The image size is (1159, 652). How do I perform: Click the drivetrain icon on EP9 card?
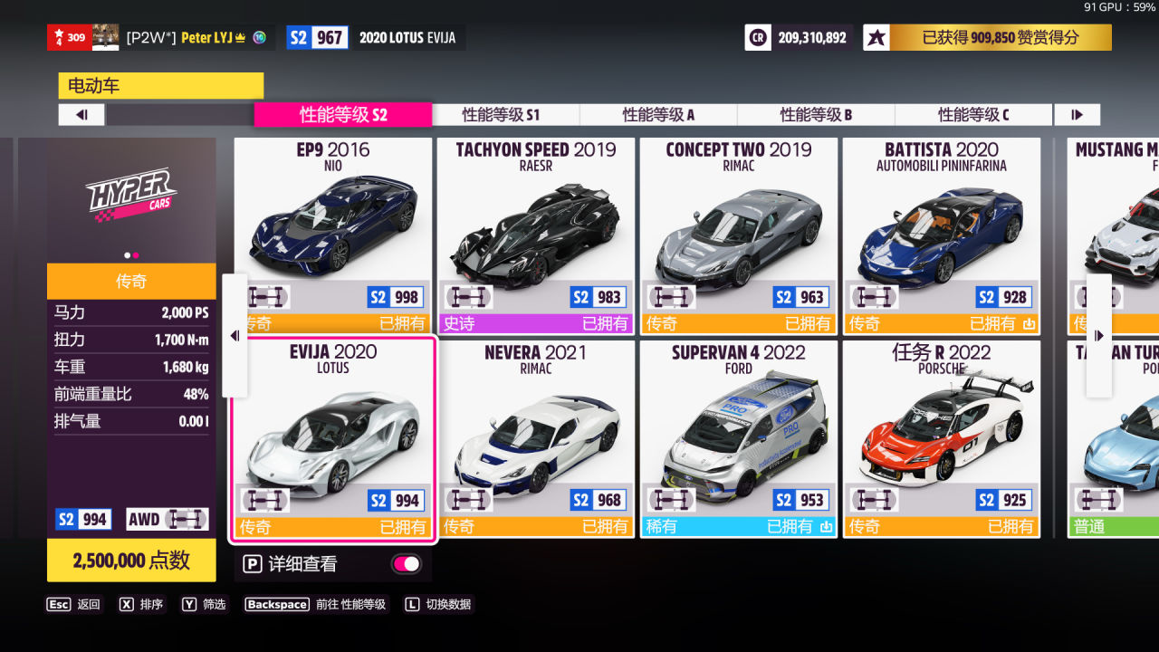tap(265, 297)
